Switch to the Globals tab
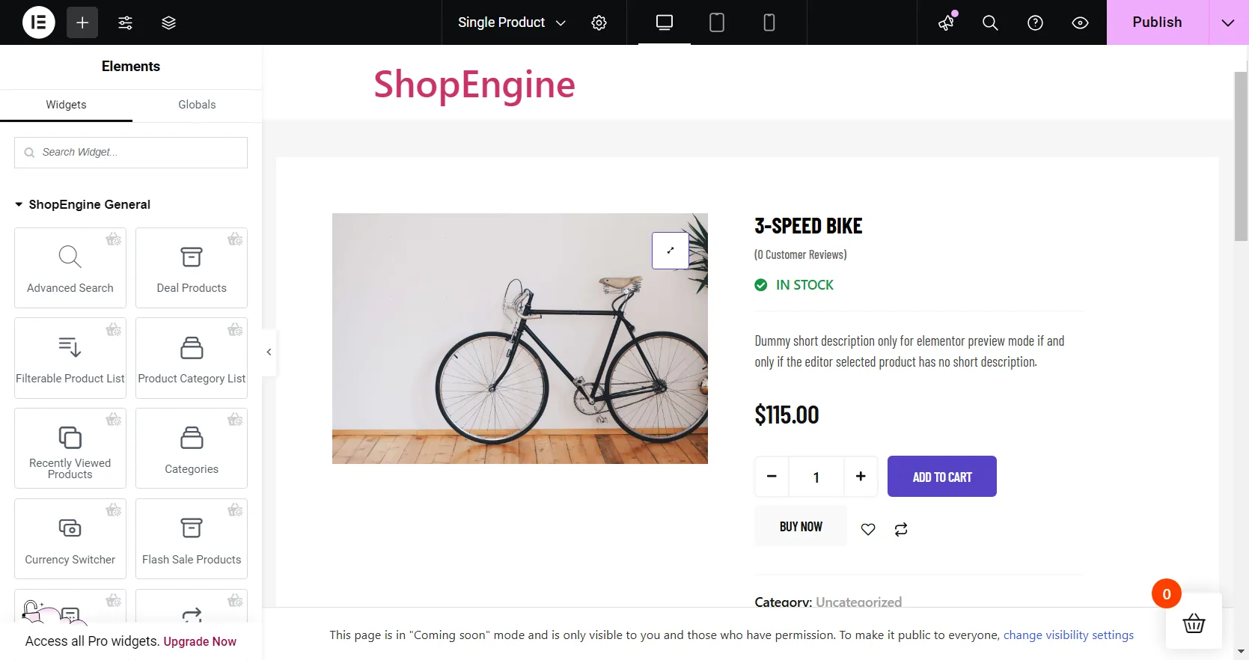Image resolution: width=1249 pixels, height=660 pixels. [196, 105]
